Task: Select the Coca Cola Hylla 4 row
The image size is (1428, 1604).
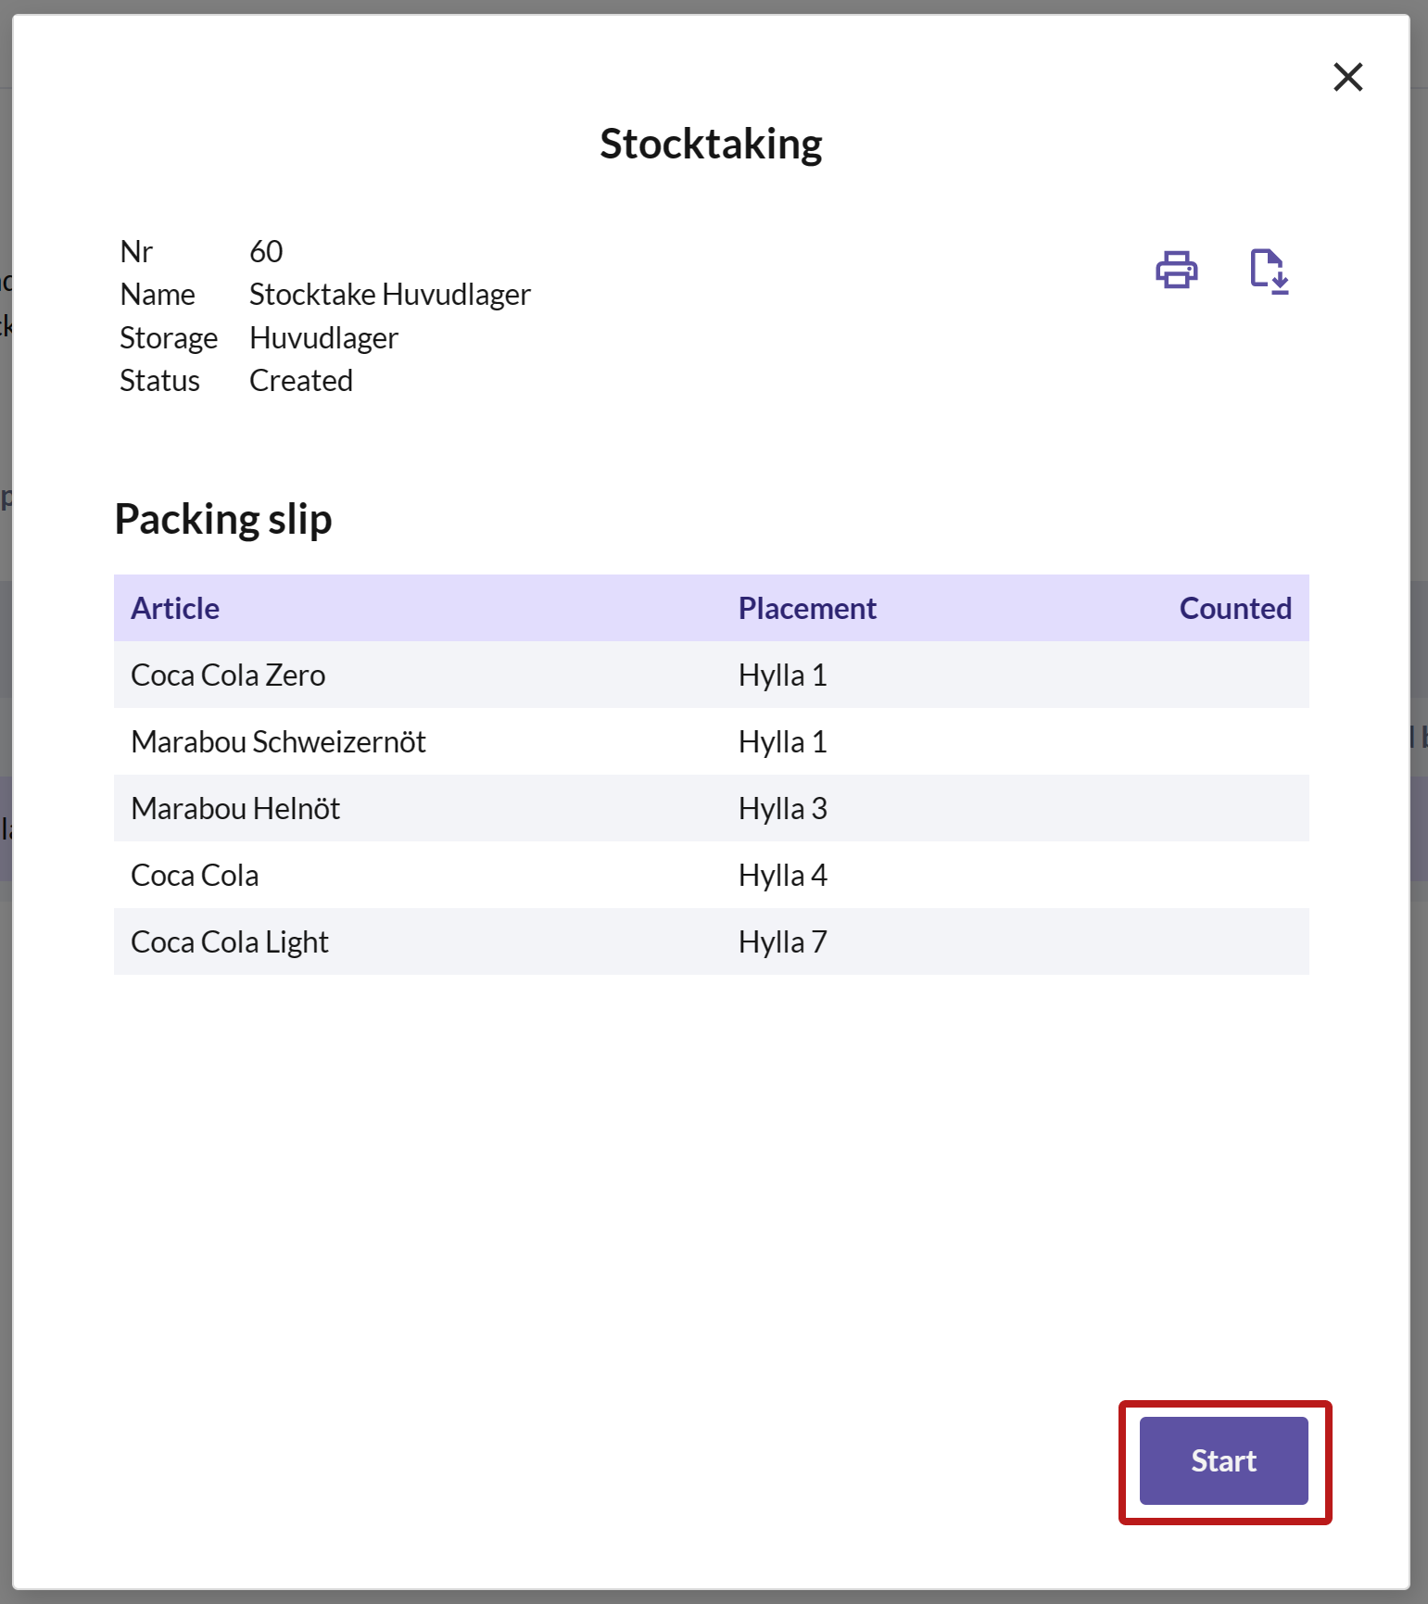Action: [x=712, y=875]
